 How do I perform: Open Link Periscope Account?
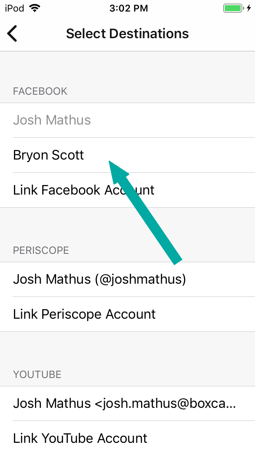point(84,314)
